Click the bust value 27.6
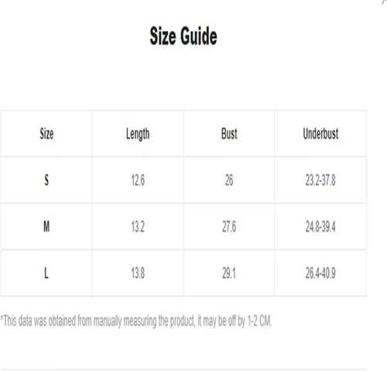This screenshot has height=371, width=387. pos(229,227)
